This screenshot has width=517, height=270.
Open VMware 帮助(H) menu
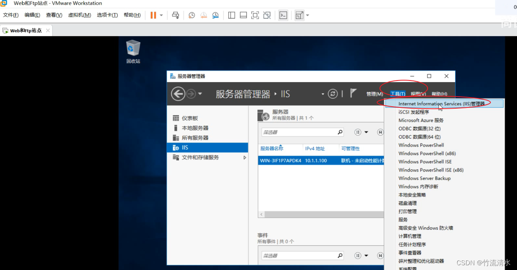tap(132, 15)
